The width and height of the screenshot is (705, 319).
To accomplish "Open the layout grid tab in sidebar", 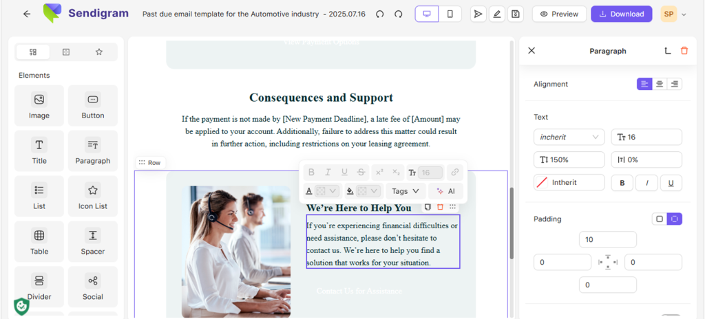I will [x=66, y=52].
